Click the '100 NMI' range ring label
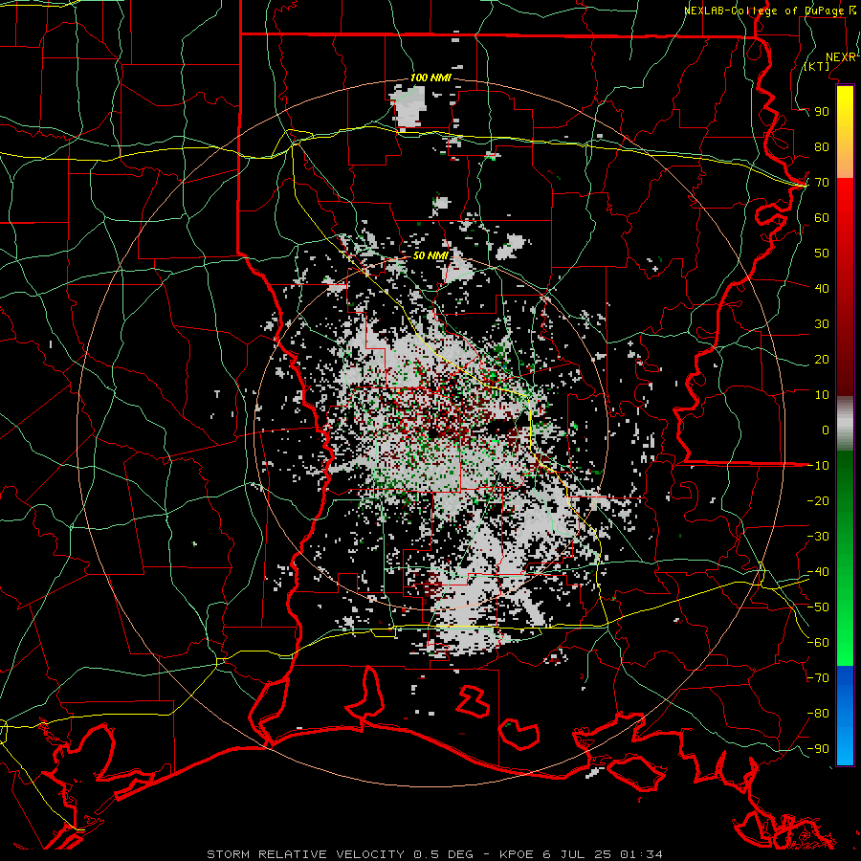 coord(430,77)
